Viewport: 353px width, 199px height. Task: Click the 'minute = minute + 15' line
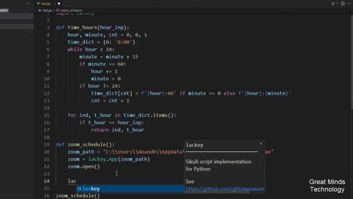pyautogui.click(x=109, y=57)
